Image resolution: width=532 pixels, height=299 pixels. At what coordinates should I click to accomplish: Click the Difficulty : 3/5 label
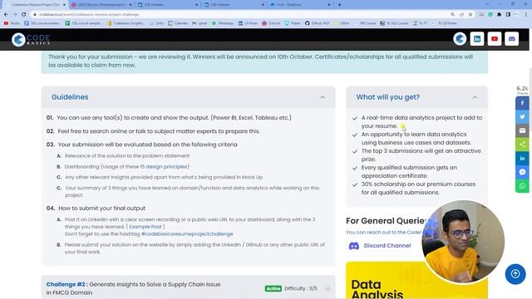(301, 288)
